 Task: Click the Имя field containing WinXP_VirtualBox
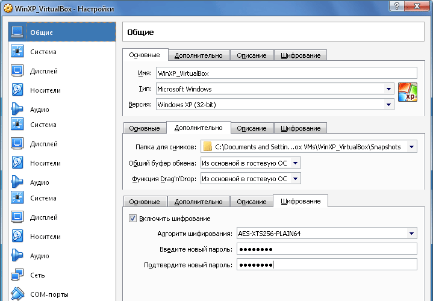(x=287, y=73)
